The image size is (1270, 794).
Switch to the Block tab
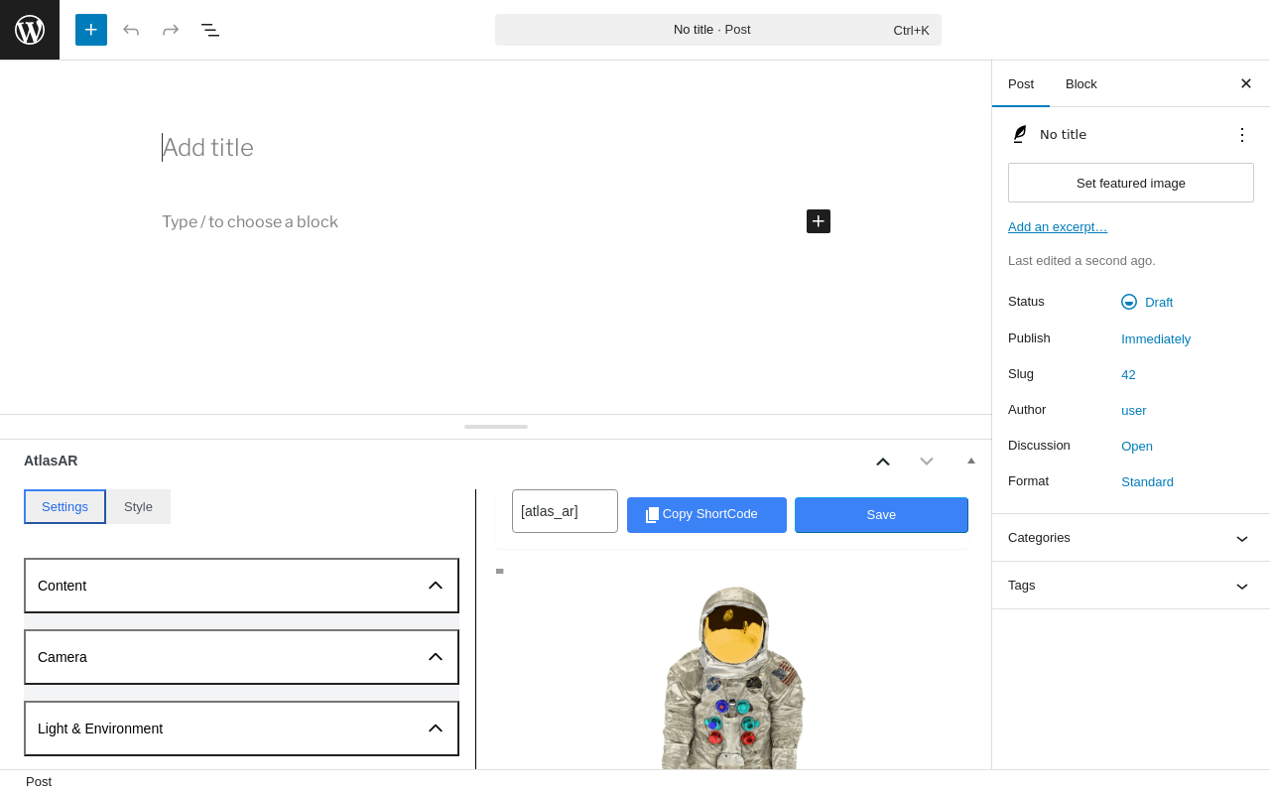click(1081, 83)
